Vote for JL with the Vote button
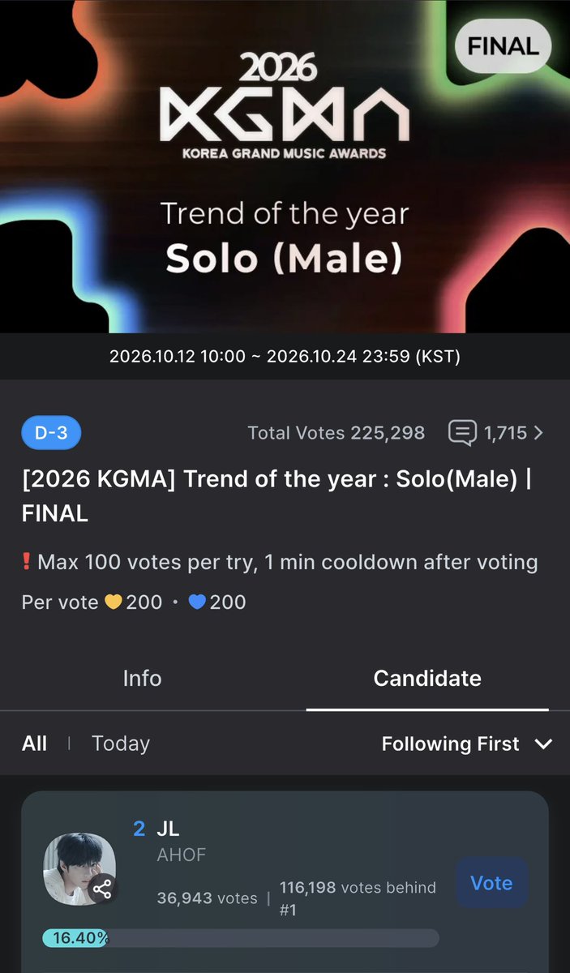The height and width of the screenshot is (973, 570). tap(492, 883)
